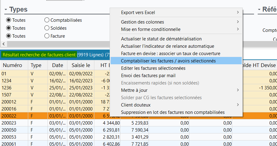Choose Envoi des factures par mail

point(148,76)
